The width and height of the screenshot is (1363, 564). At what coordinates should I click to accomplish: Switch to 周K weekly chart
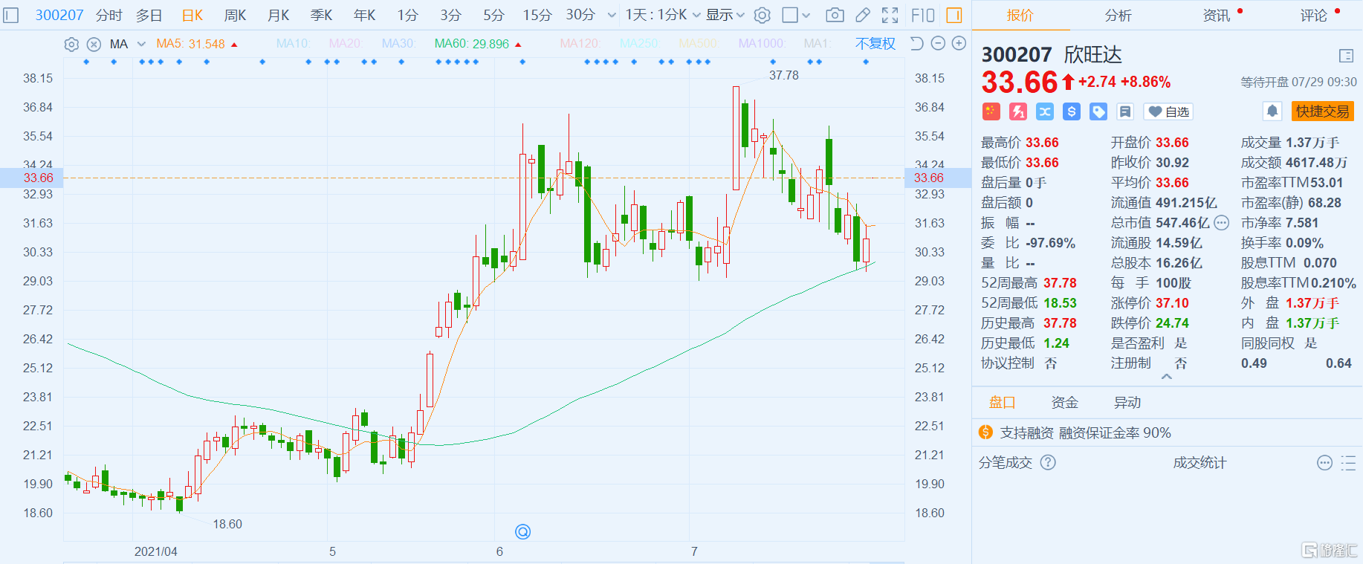tap(235, 15)
